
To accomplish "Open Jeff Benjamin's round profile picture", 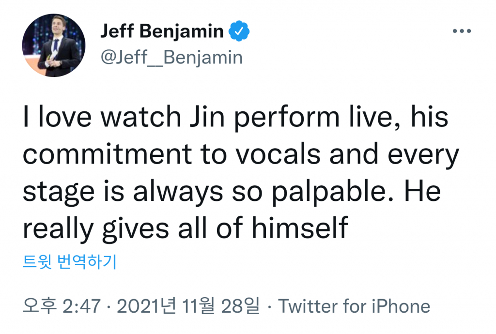I will 53,45.
